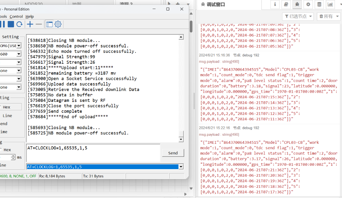
Task: Click the Node-RED canvas vertical scrollbar thumb
Action: [191, 26]
